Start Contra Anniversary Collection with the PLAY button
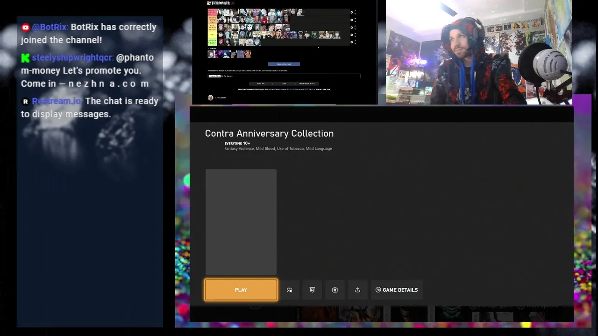Image resolution: width=598 pixels, height=336 pixels. click(x=241, y=290)
